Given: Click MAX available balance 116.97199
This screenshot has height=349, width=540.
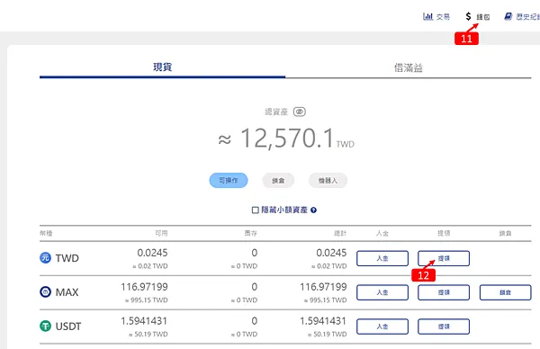Looking at the screenshot, I should (144, 287).
